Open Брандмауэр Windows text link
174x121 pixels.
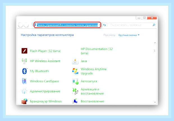[x=46, y=101]
